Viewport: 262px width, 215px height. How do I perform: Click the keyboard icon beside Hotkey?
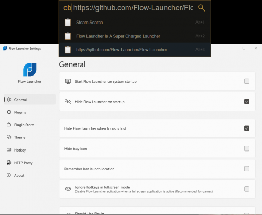[x=9, y=150]
